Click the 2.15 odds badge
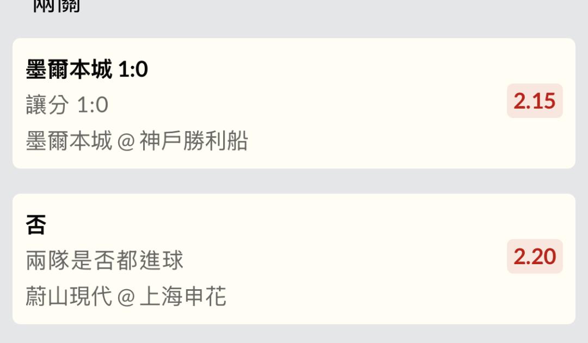This screenshot has height=343, width=588. click(534, 101)
